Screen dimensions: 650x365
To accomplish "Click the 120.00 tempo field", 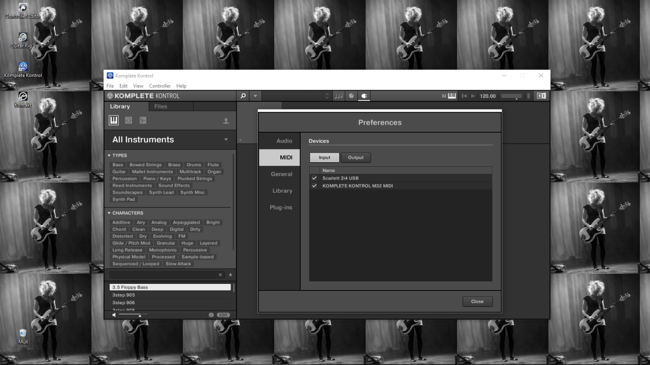I will (x=487, y=96).
